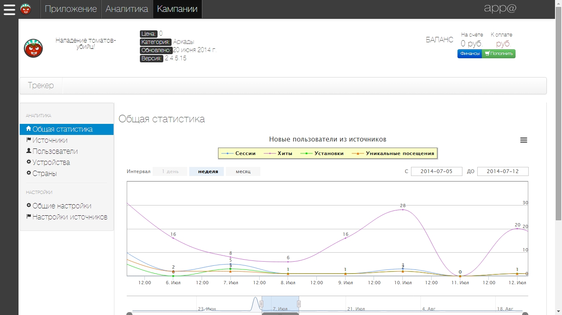Image resolution: width=562 pixels, height=315 pixels.
Task: Click the blue Финансы button
Action: [469, 54]
